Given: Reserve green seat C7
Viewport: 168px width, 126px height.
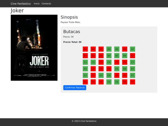Looking at the screenshot, I should [x=133, y=62].
